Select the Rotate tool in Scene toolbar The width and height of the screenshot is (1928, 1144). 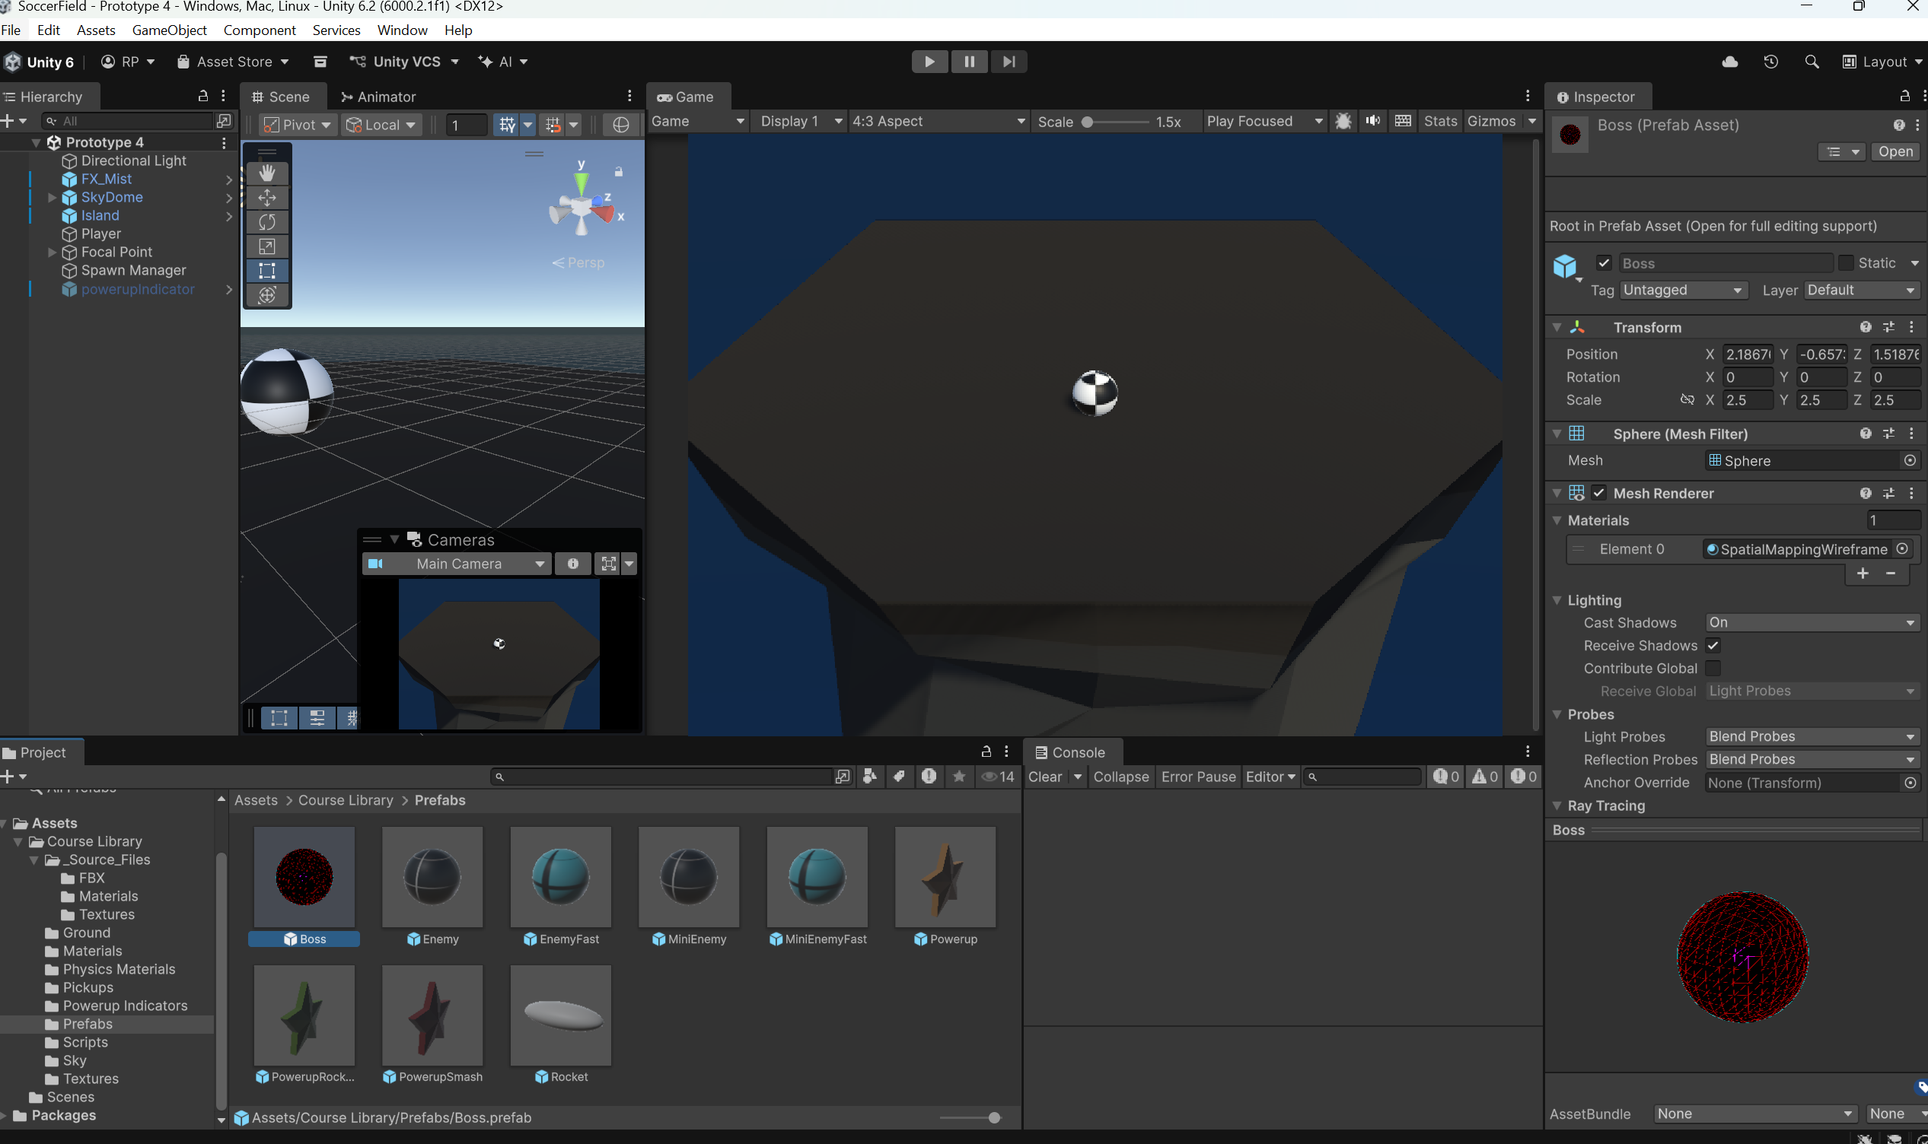267,222
